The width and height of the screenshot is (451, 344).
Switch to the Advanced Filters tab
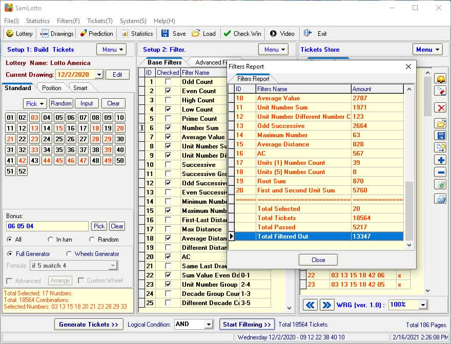211,62
